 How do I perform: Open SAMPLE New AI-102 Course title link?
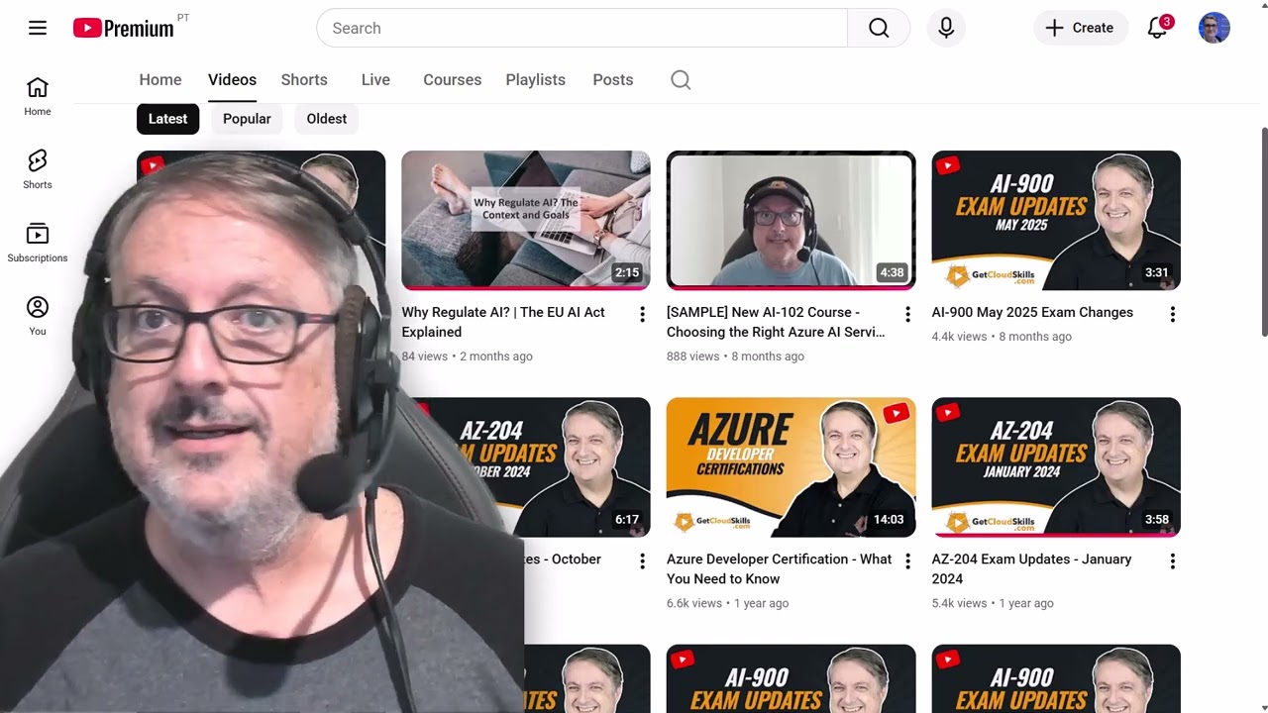tap(776, 322)
